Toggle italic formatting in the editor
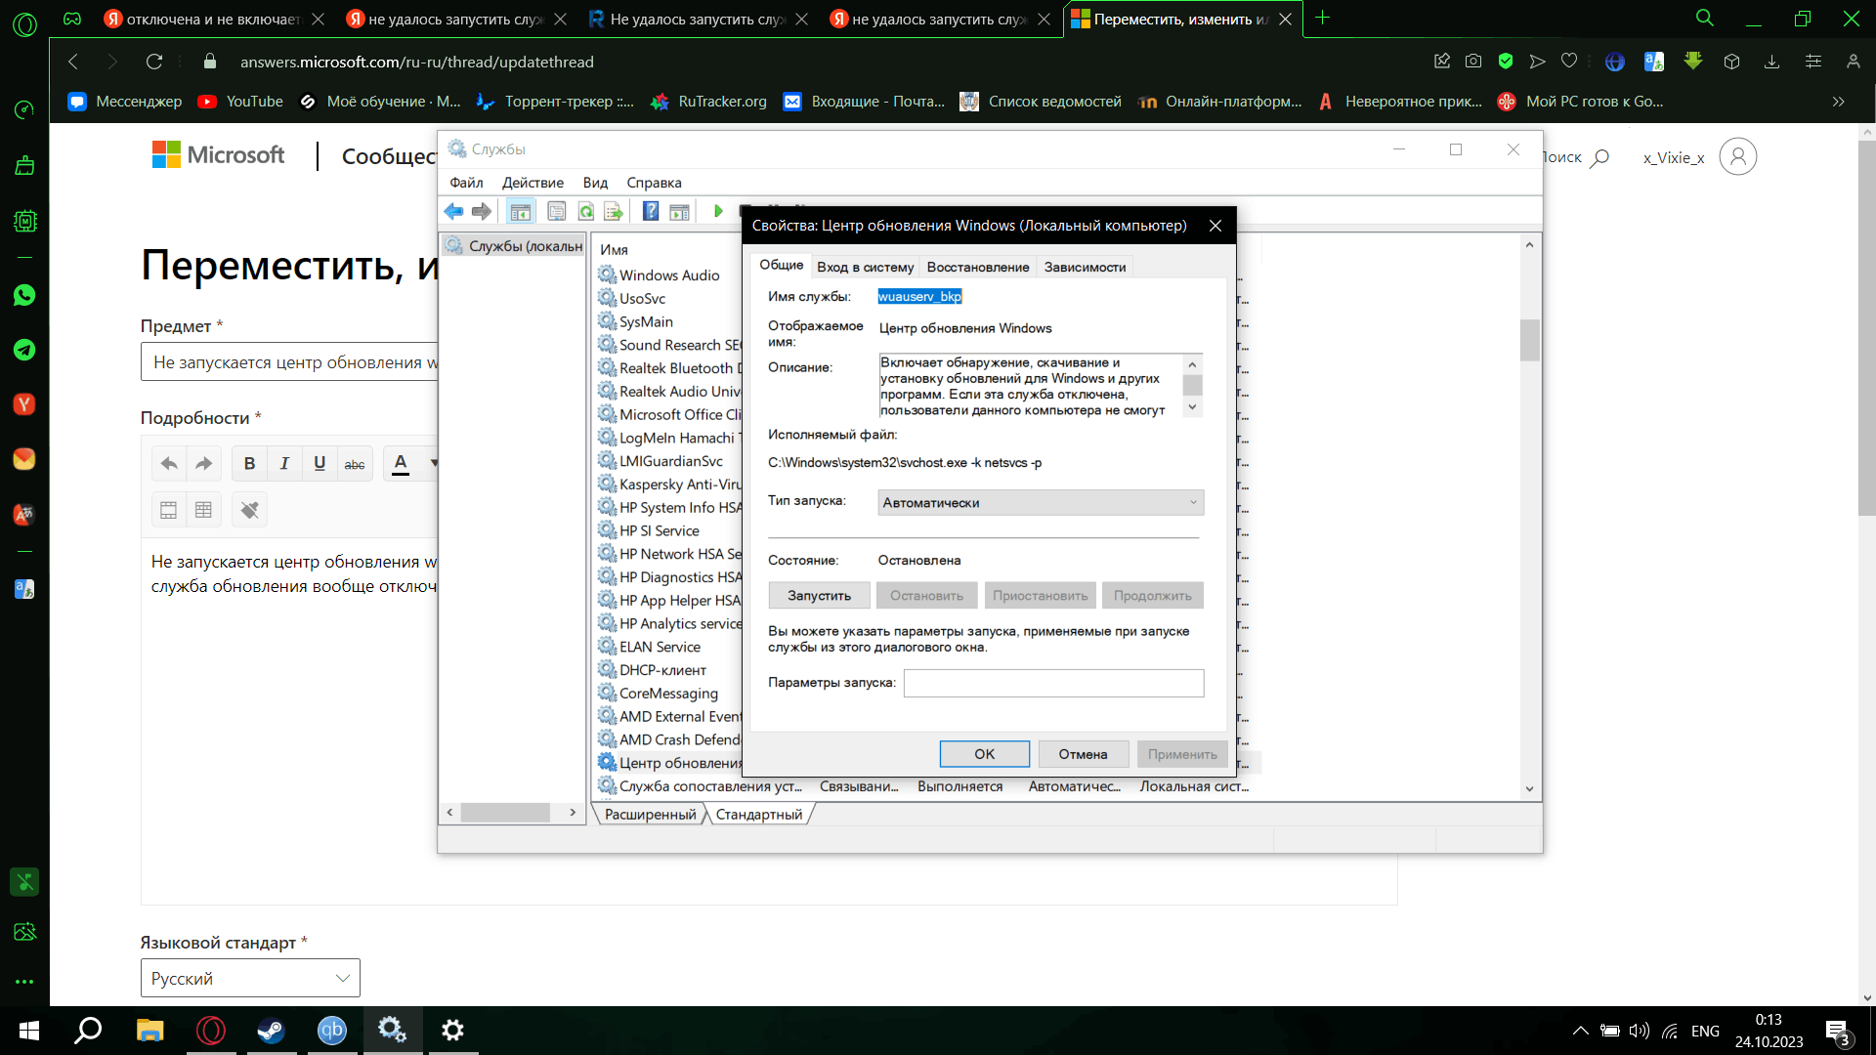The height and width of the screenshot is (1055, 1876). (x=284, y=464)
